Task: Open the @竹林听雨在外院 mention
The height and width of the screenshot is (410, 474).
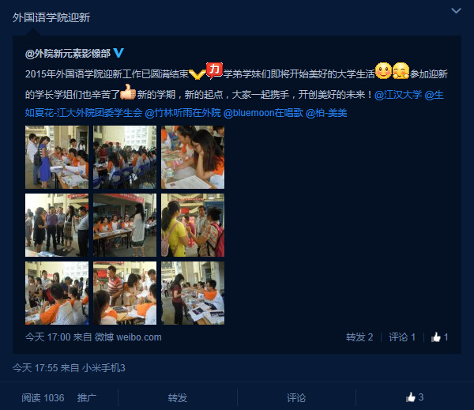Action: 183,113
